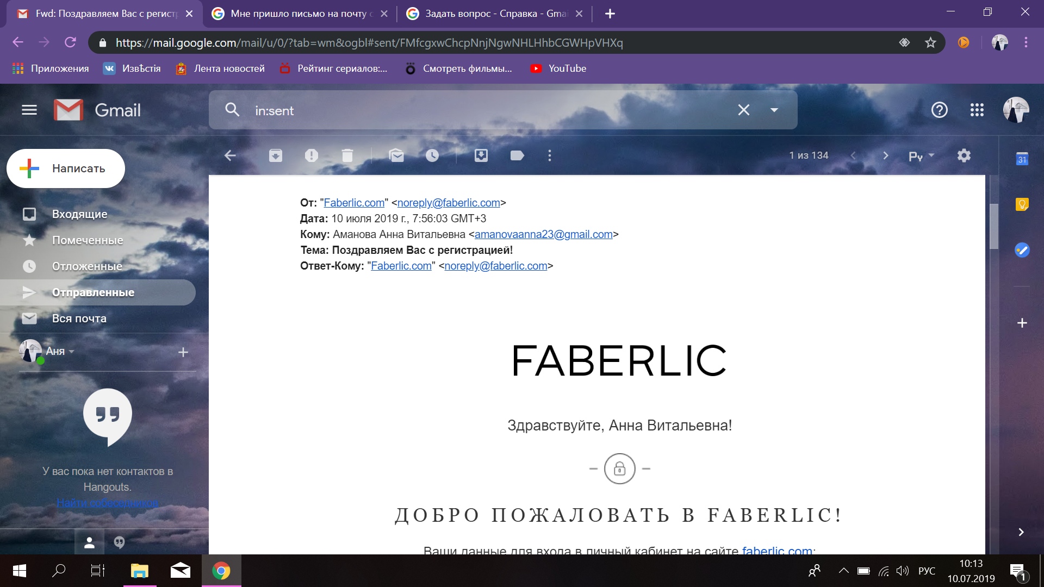
Task: Switch to Hangouts conversations tab icon
Action: point(119,542)
